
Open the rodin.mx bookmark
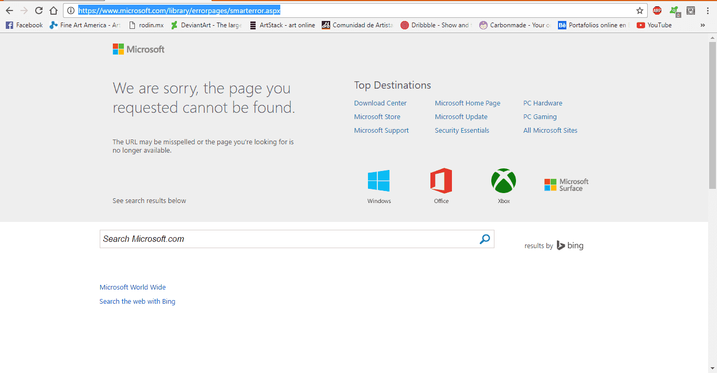146,25
